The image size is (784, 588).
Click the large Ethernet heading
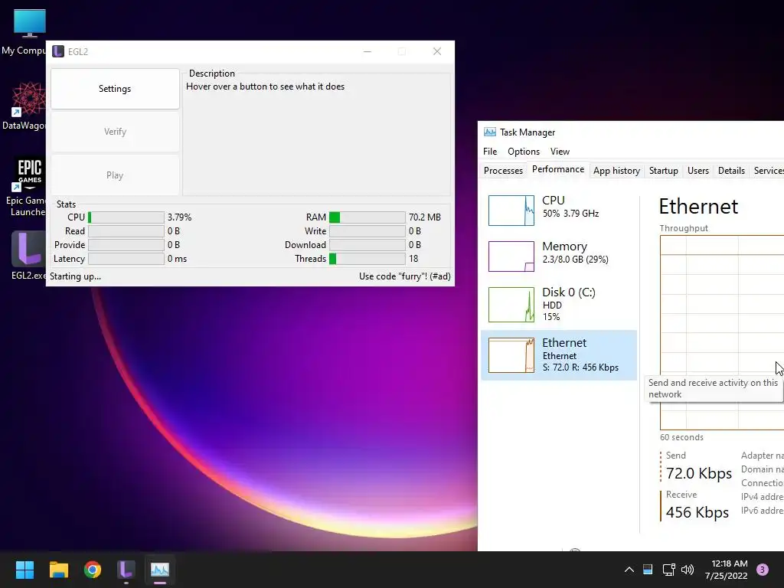pyautogui.click(x=698, y=207)
